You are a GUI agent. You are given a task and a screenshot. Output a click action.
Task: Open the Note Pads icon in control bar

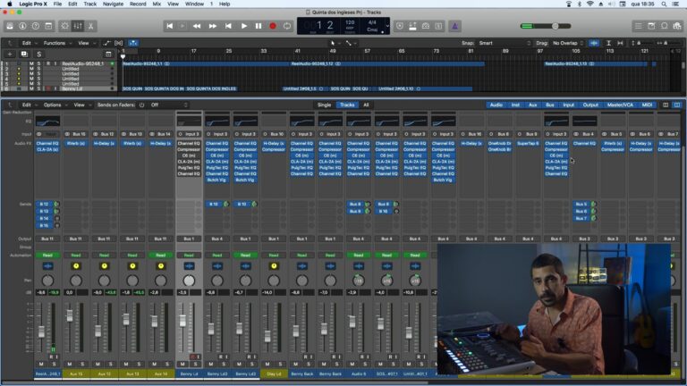(651, 26)
